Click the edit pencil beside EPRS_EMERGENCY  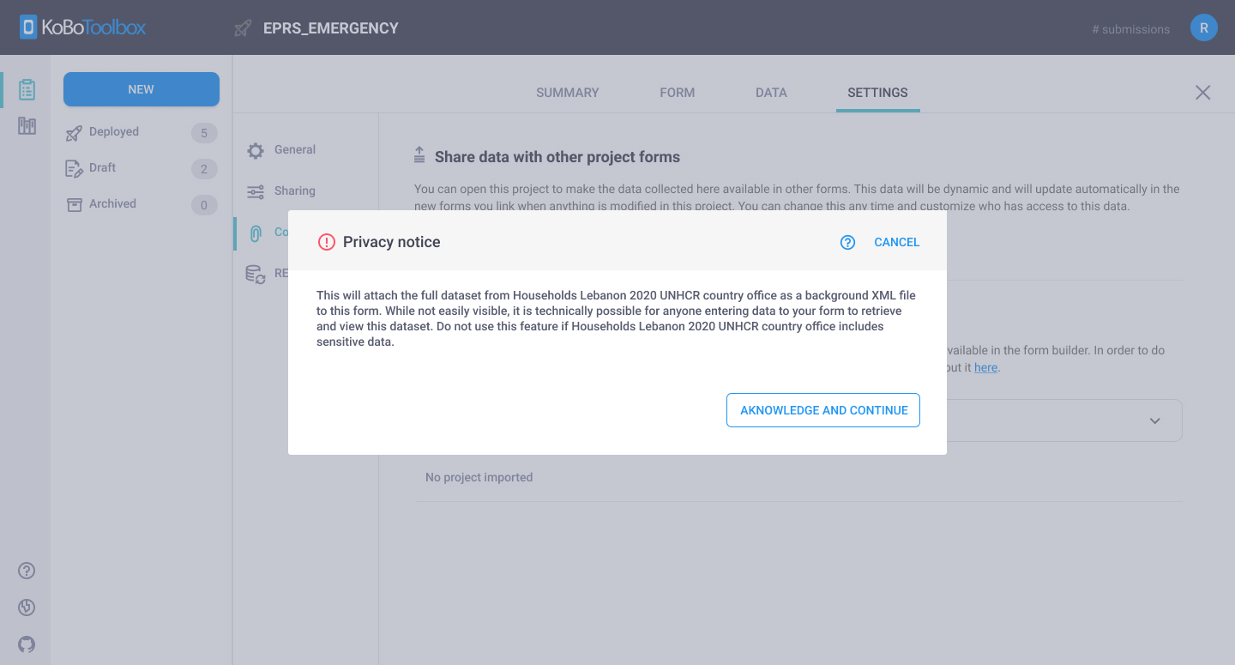click(242, 27)
